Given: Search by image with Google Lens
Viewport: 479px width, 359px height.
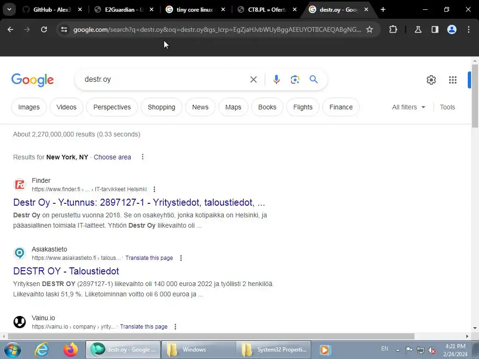Looking at the screenshot, I should click(x=295, y=79).
